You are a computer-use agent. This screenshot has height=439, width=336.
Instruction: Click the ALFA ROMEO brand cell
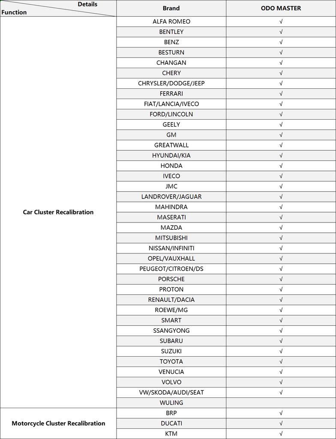point(171,21)
